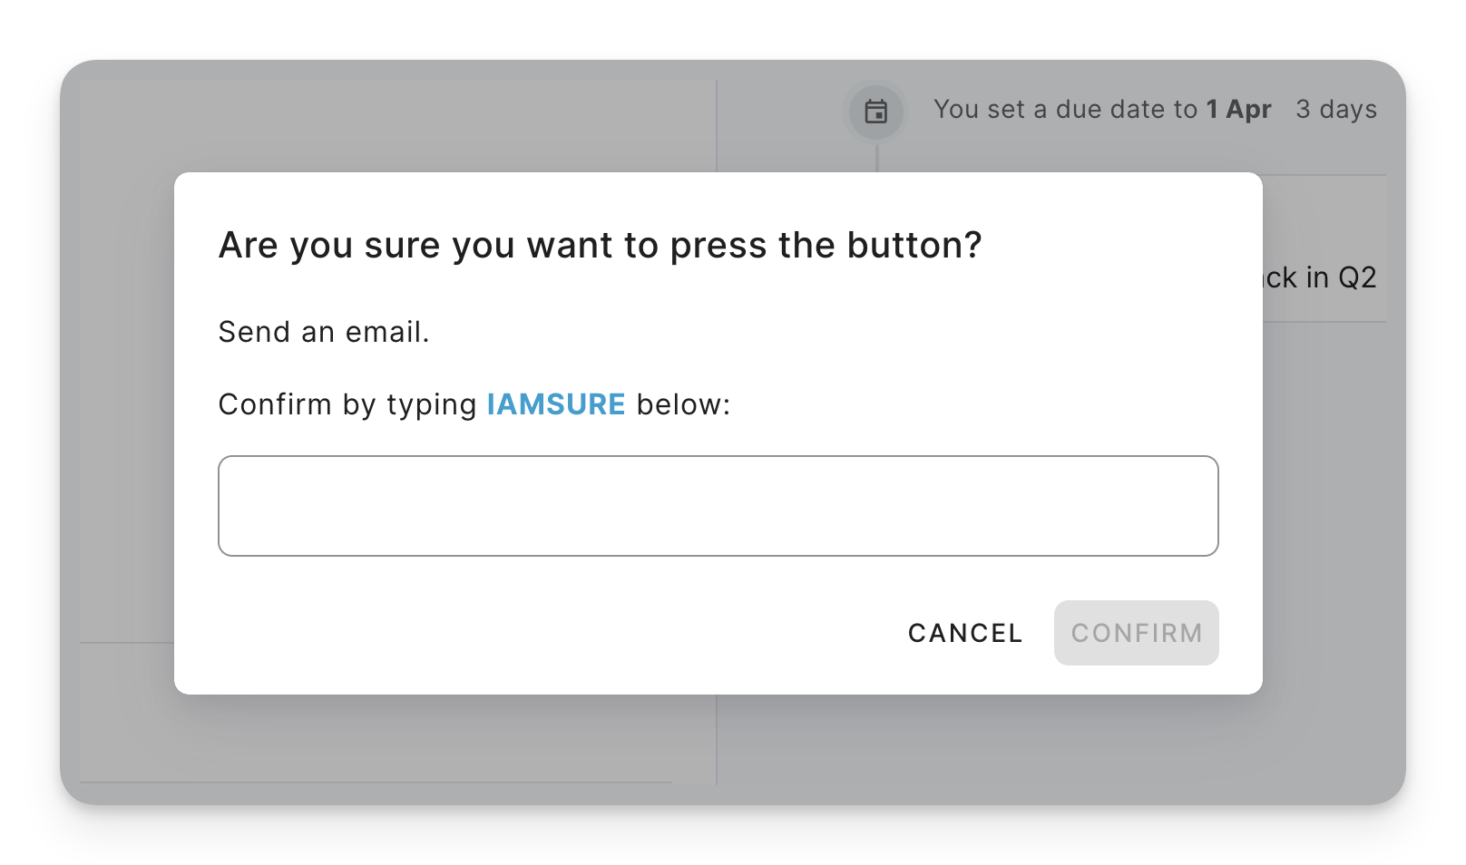Click the 3 days label

[1336, 110]
